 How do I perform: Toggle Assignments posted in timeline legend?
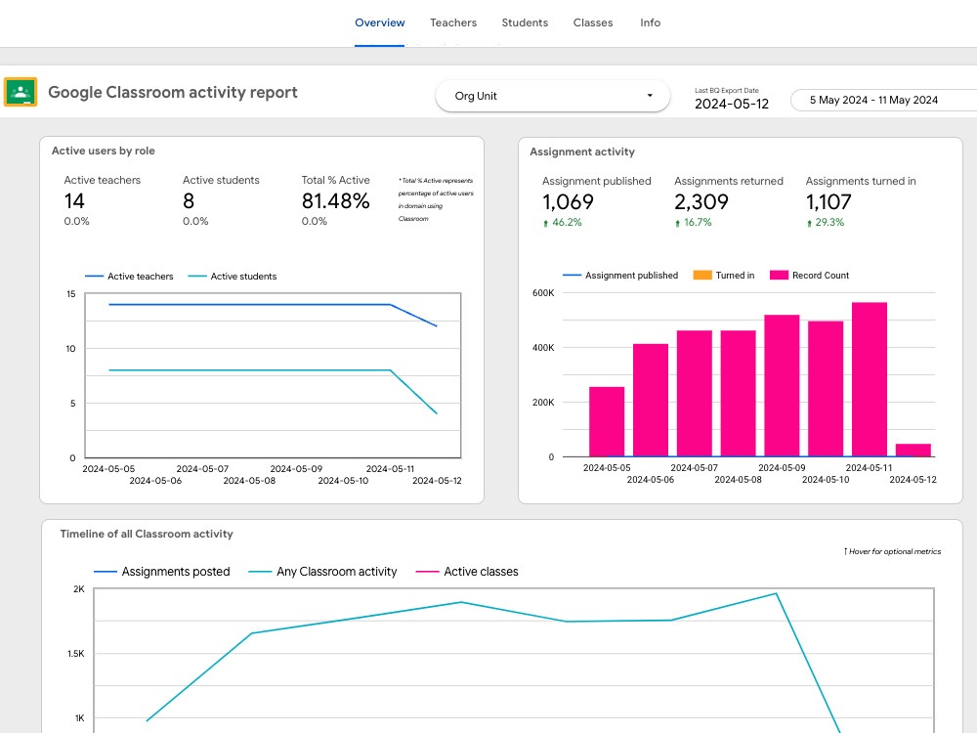point(162,572)
